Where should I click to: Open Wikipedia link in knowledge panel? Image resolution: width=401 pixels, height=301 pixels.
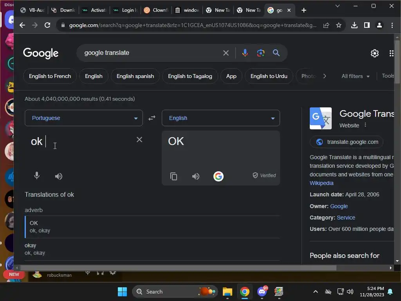(x=322, y=183)
